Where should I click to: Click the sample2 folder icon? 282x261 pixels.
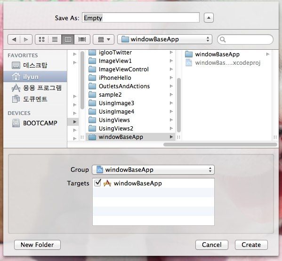(92, 94)
